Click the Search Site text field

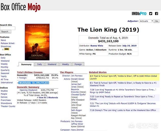(x=8, y=28)
